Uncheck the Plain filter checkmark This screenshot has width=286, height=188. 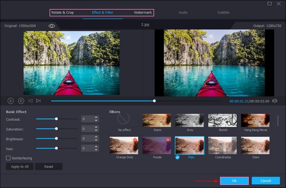[x=177, y=157]
